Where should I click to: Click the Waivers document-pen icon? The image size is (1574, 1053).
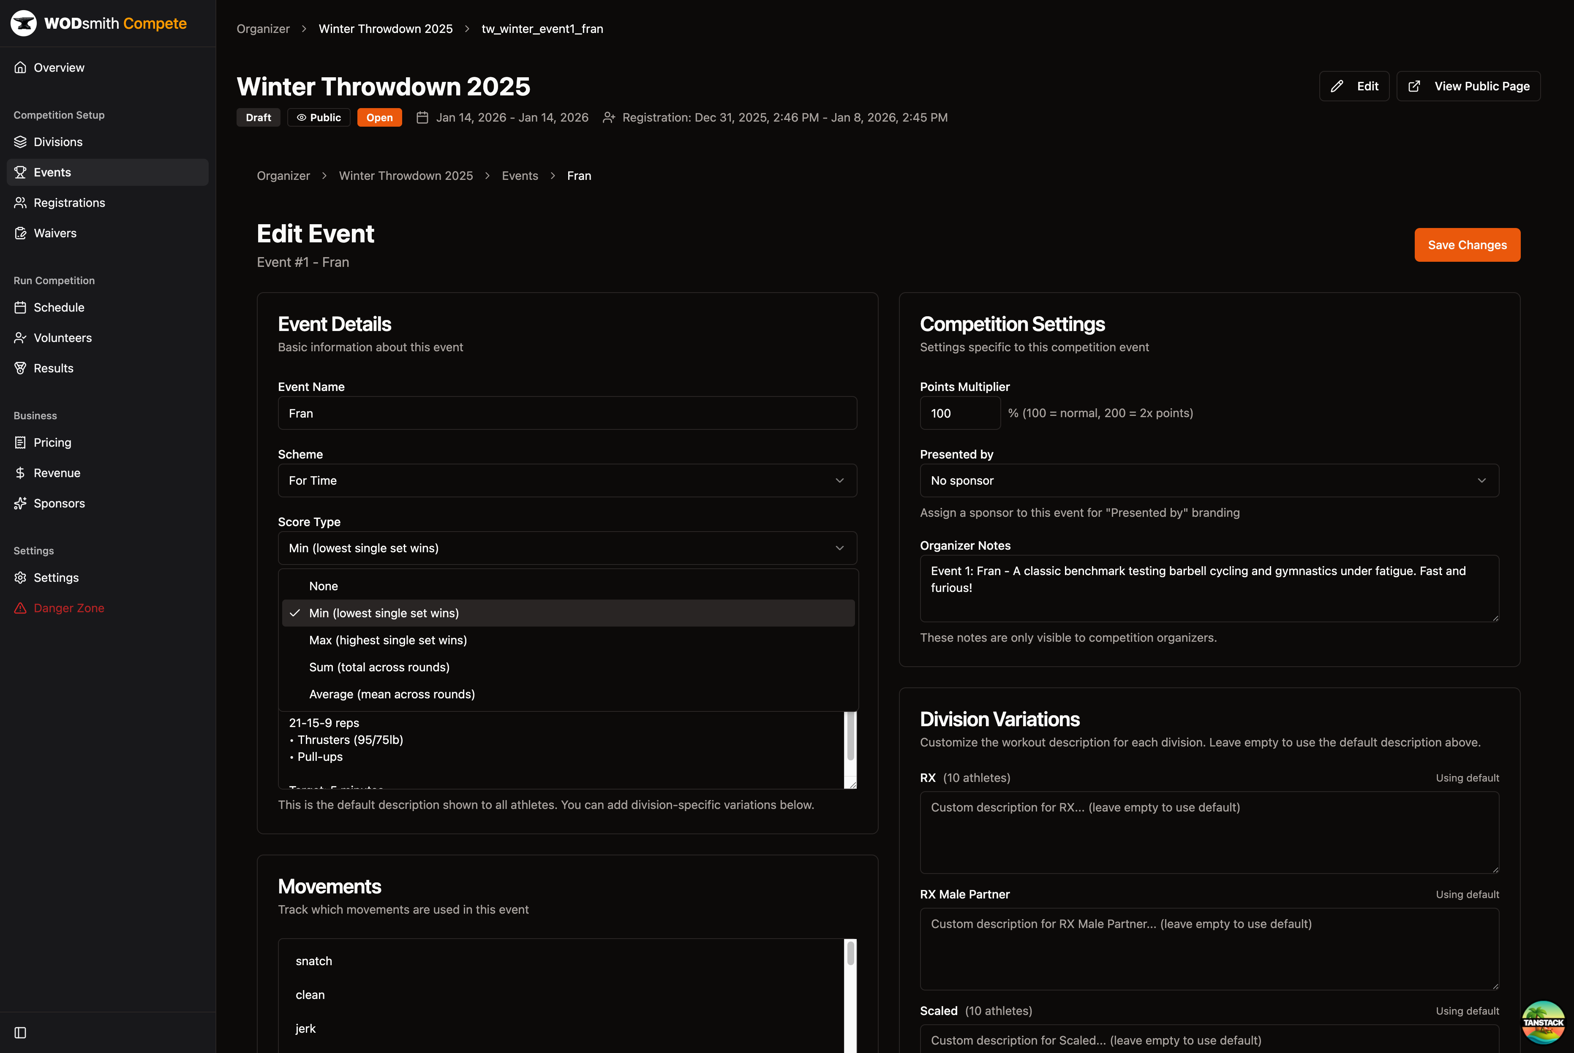click(x=20, y=233)
